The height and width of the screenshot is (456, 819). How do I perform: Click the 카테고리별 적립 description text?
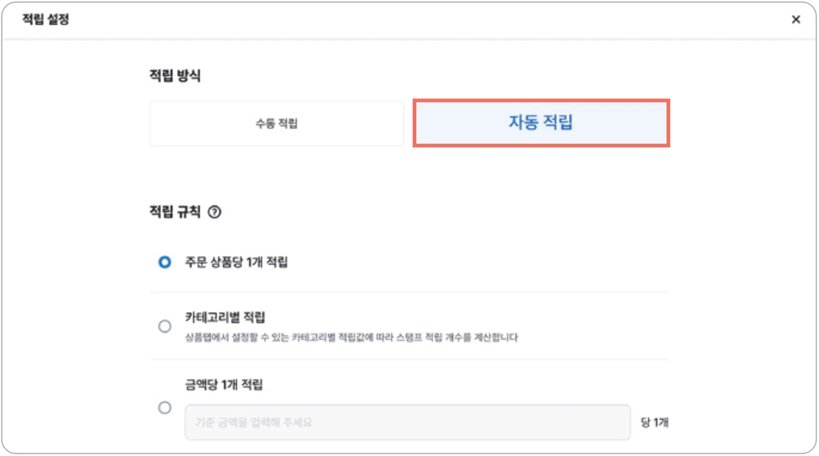pyautogui.click(x=352, y=337)
